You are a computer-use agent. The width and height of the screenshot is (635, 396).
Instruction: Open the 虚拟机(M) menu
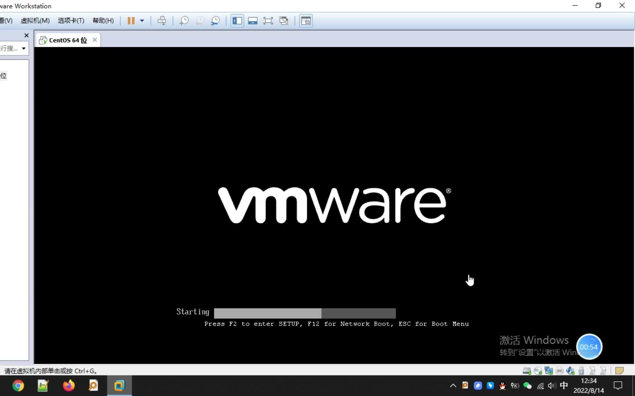(35, 21)
